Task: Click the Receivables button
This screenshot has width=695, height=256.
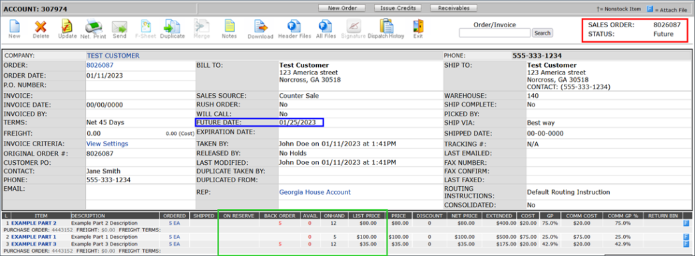Action: click(453, 8)
